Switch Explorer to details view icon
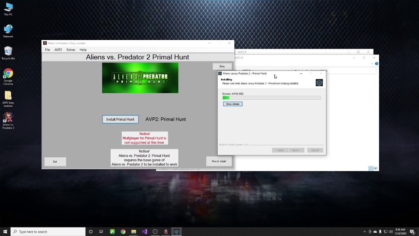Screen dimensions: 419x236 [371, 168]
